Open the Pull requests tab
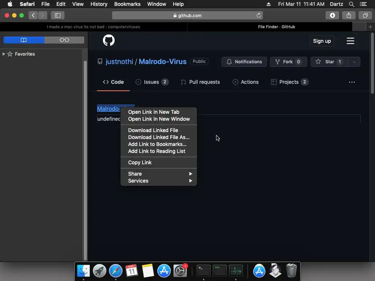Viewport: 375px width, 281px height. click(x=200, y=82)
